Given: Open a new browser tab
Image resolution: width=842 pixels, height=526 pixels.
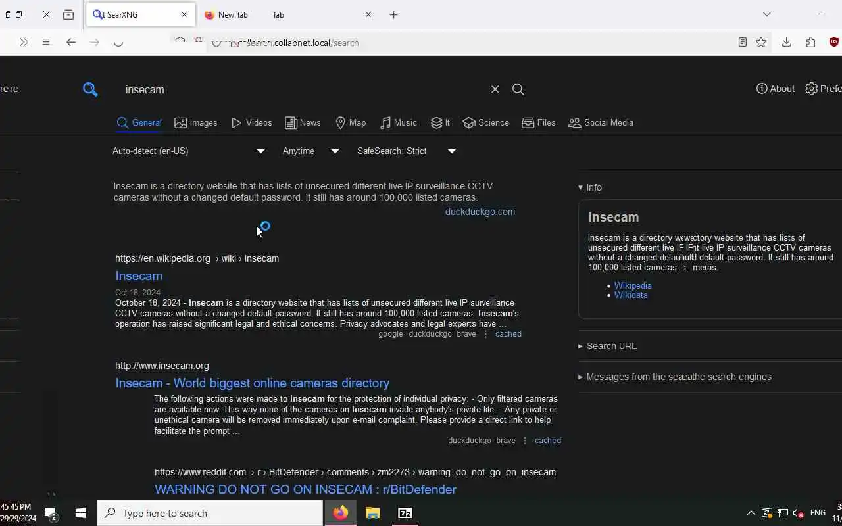Looking at the screenshot, I should coord(393,14).
